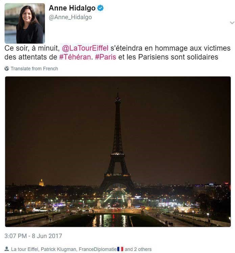
Task: Show the 'and 2 others' tagged list
Action: 138,249
